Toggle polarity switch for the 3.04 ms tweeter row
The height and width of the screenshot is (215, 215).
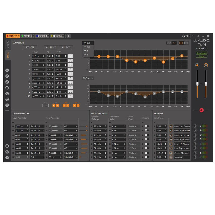[147, 126]
